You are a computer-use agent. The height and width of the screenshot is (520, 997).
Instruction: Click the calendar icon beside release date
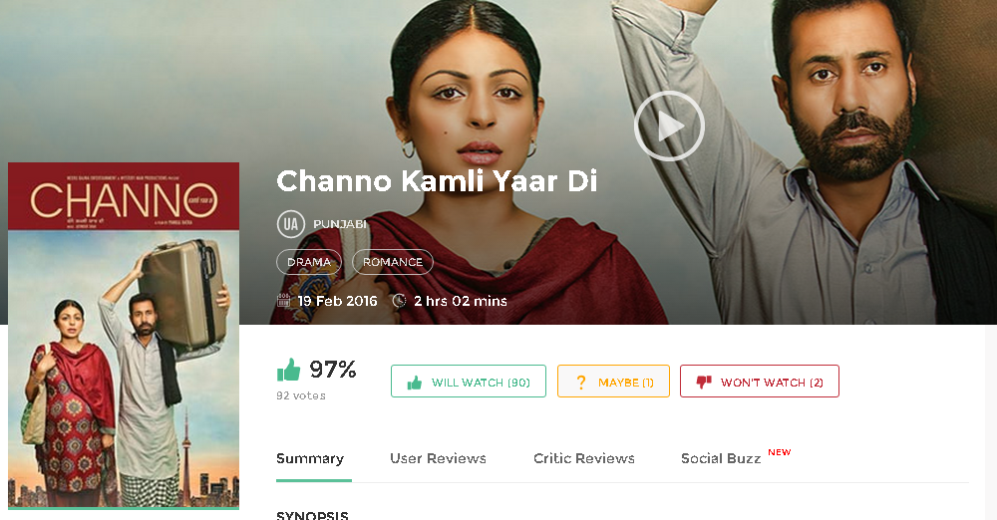tap(283, 301)
